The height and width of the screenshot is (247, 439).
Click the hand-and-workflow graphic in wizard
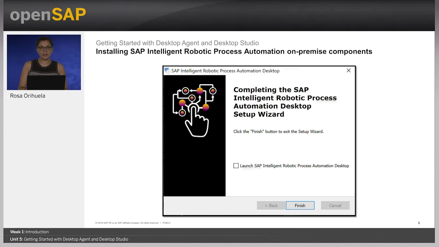coord(194,110)
